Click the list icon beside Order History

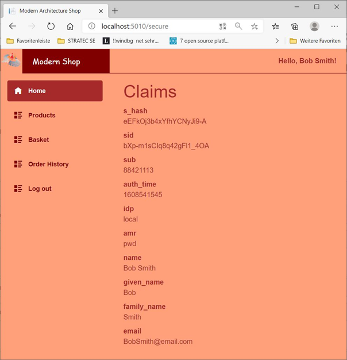pos(18,164)
